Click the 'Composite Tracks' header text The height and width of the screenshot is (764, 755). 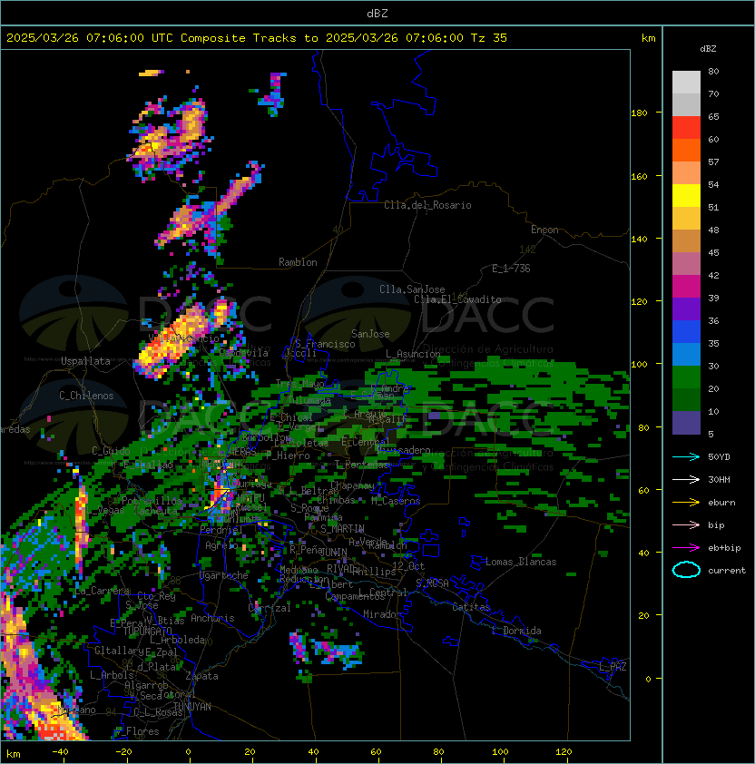(239, 38)
